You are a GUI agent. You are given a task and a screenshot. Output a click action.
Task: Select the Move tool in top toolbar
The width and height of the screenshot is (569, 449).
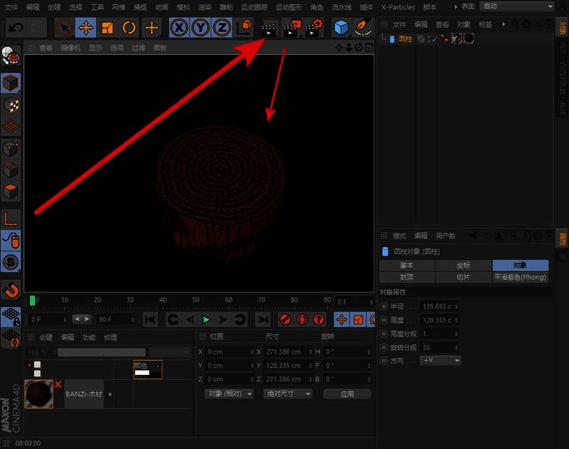[86, 28]
